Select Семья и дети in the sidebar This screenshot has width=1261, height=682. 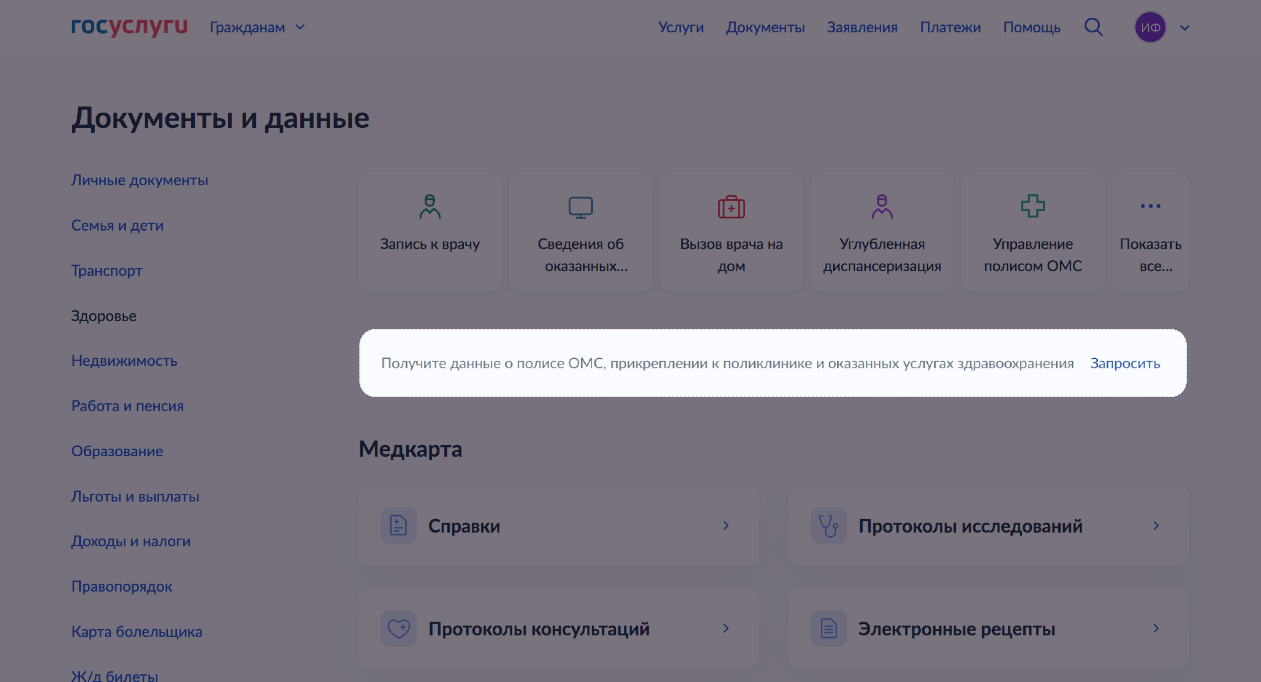[117, 225]
